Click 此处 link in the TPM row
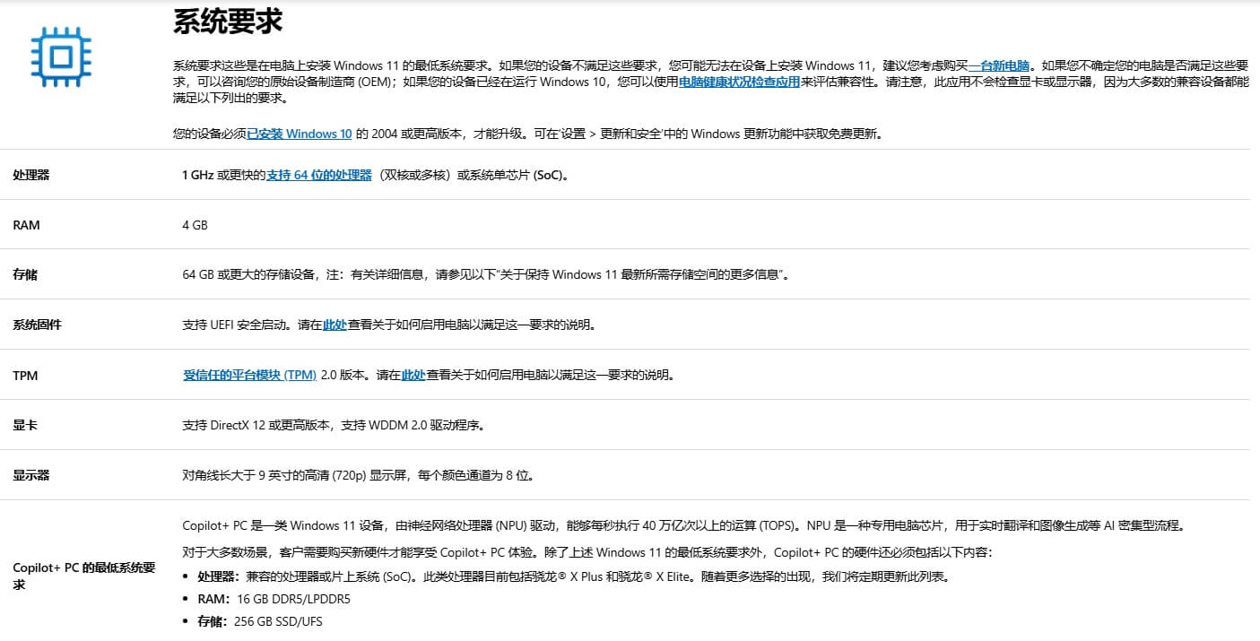Image resolution: width=1260 pixels, height=641 pixels. coord(413,376)
